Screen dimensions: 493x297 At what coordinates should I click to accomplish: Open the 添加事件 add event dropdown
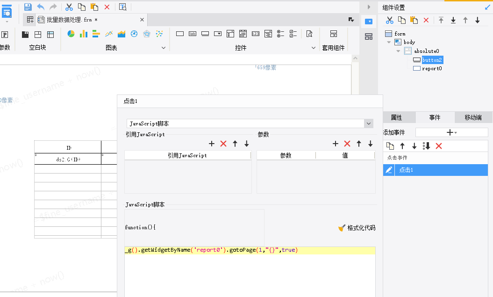pyautogui.click(x=452, y=132)
